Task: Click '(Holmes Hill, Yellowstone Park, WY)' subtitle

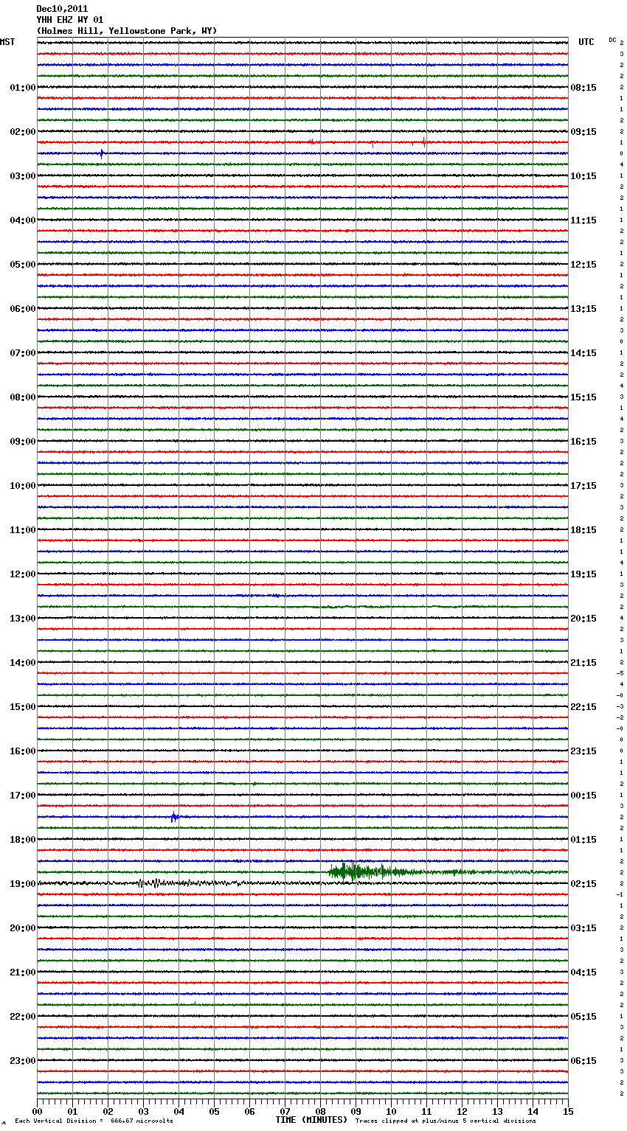Action: click(x=127, y=31)
